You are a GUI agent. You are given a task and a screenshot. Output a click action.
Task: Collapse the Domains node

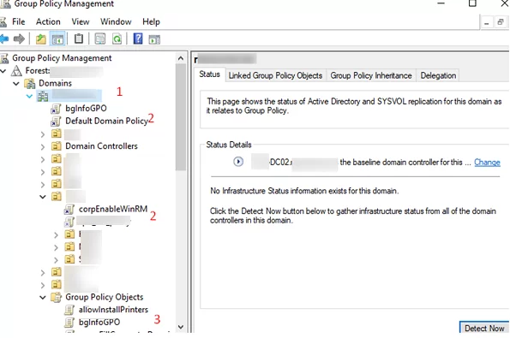[16, 84]
